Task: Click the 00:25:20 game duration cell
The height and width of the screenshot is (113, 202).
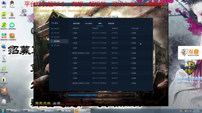Action: click(115, 73)
